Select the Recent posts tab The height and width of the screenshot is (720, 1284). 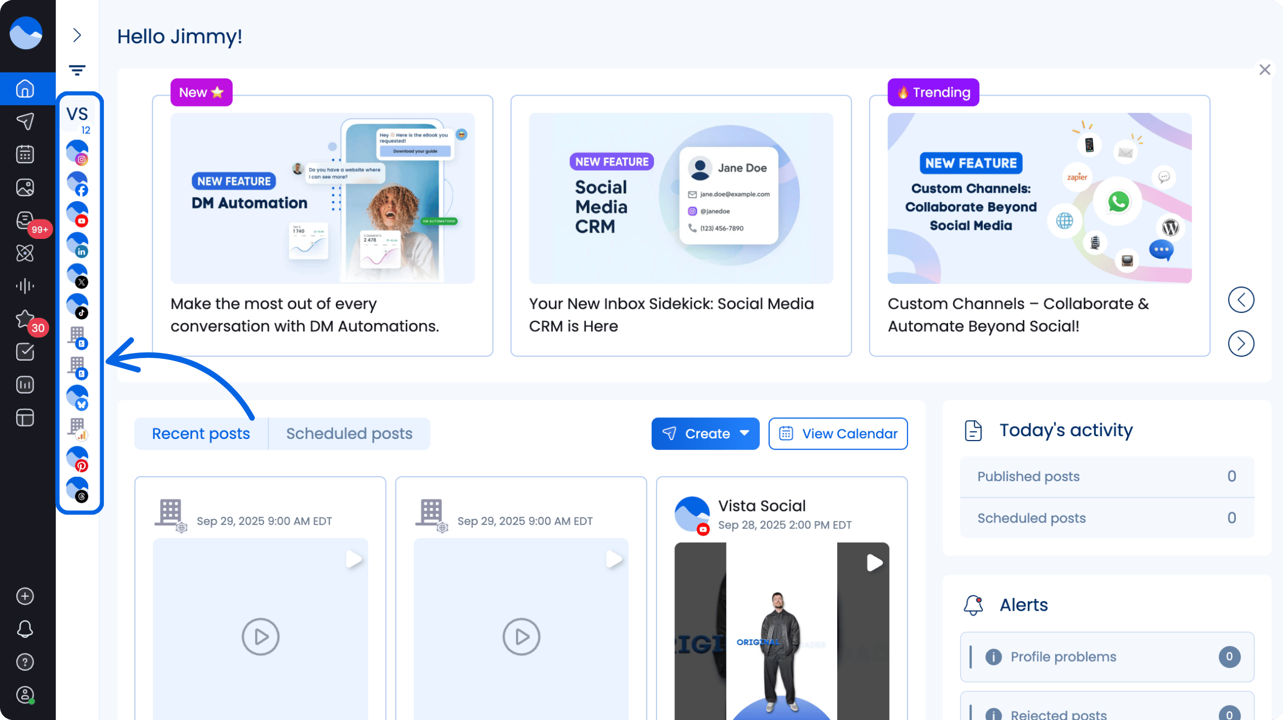pos(201,434)
